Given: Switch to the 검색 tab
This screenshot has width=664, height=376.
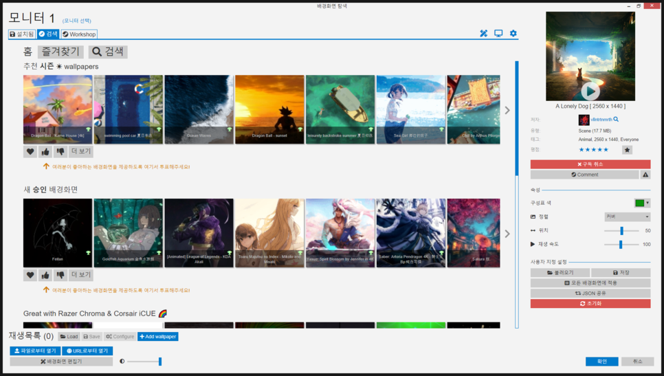Looking at the screenshot, I should click(x=48, y=34).
